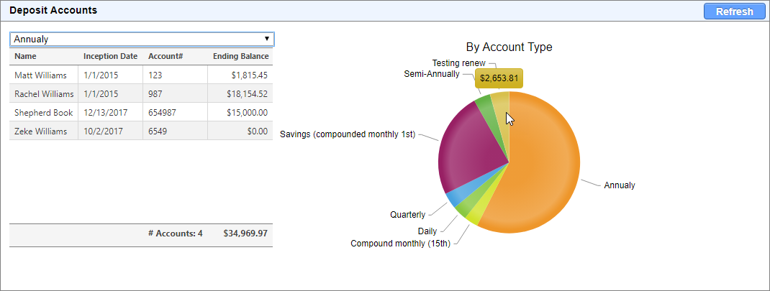Viewport: 770px width, 291px height.
Task: Select the Shepherd Book account row
Action: 42,112
